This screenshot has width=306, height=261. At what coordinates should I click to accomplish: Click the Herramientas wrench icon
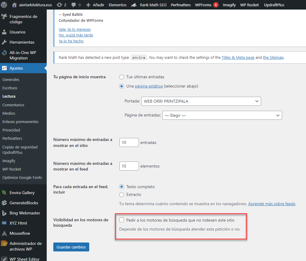(x=4, y=42)
